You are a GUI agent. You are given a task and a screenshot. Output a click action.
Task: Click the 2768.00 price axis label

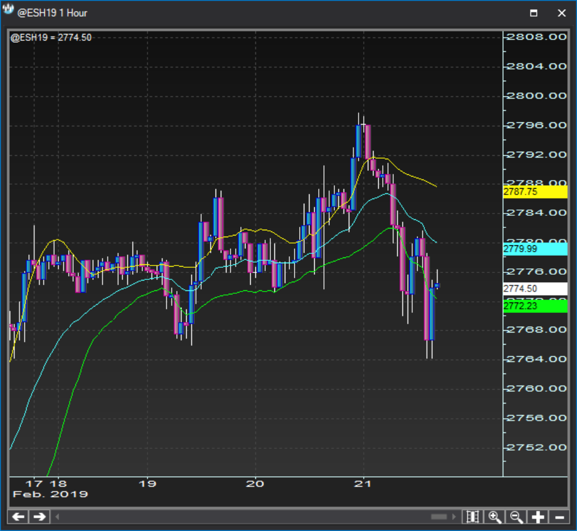(x=537, y=330)
